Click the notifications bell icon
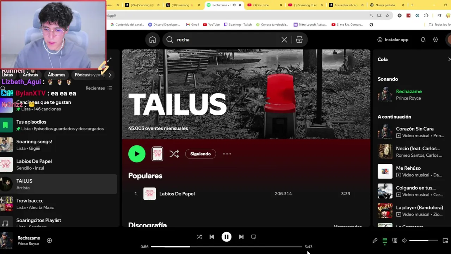 [423, 40]
